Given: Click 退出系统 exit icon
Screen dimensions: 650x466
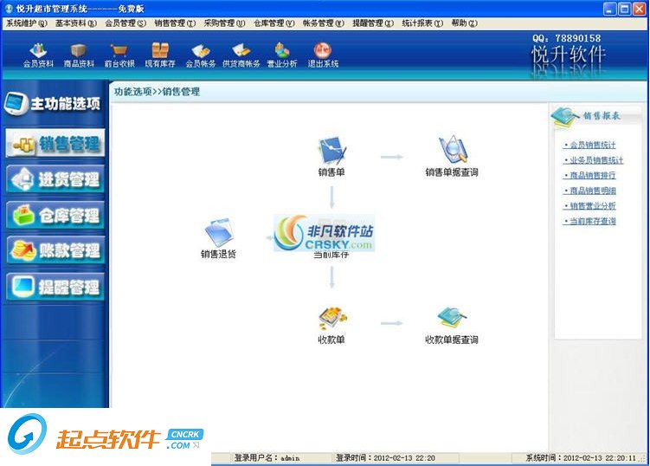Looking at the screenshot, I should 323,55.
